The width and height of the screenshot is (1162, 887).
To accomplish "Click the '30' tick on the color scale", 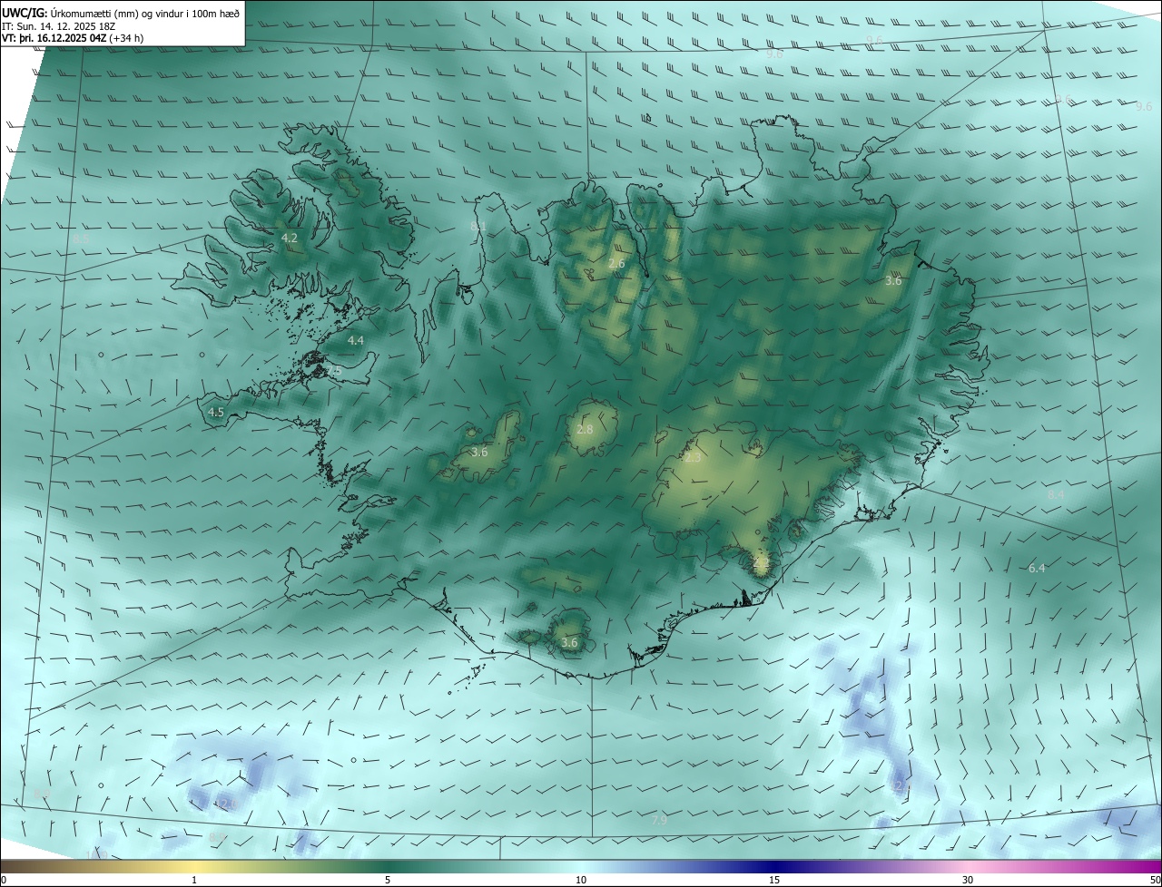I will coord(968,880).
